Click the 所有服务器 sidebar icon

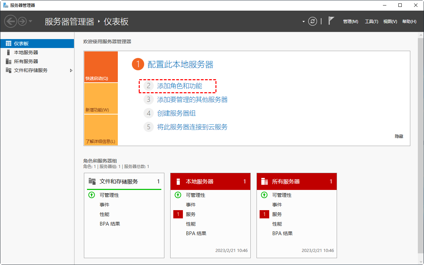click(x=9, y=61)
